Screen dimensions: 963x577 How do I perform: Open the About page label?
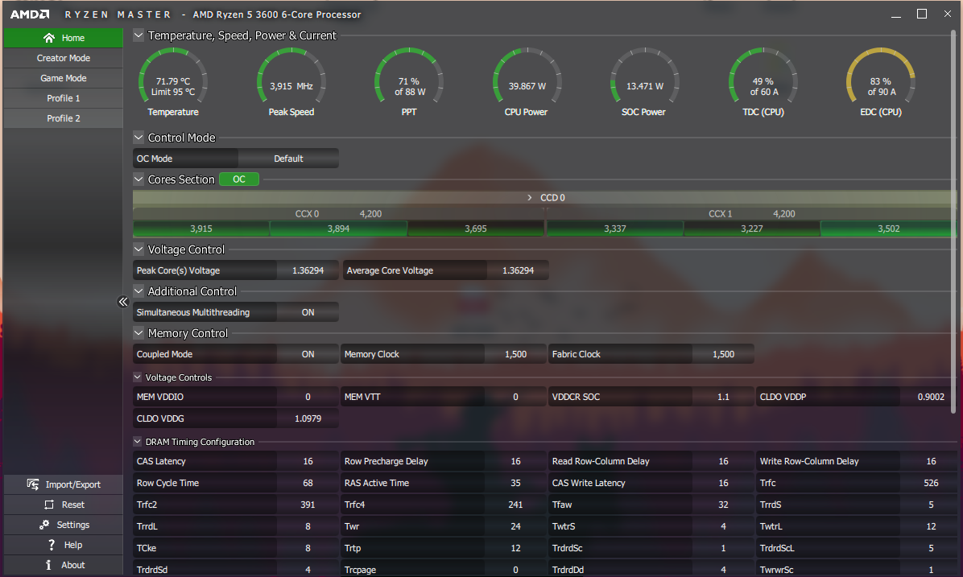pyautogui.click(x=73, y=565)
